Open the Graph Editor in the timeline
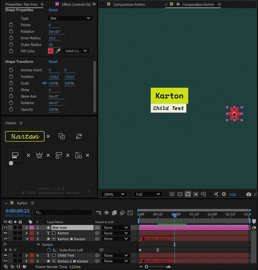 (x=130, y=213)
